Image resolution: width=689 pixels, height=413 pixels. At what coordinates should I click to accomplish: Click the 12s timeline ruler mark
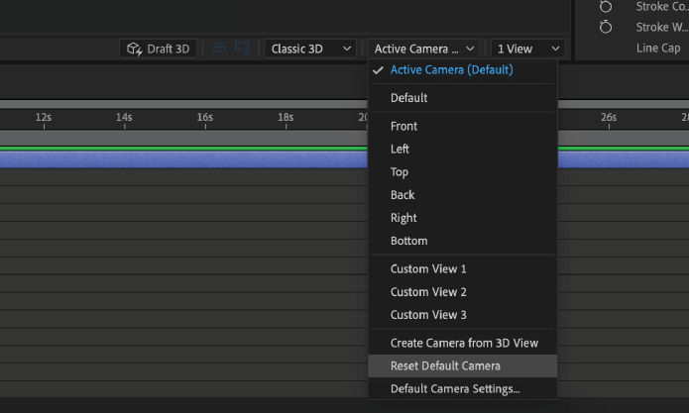44,118
